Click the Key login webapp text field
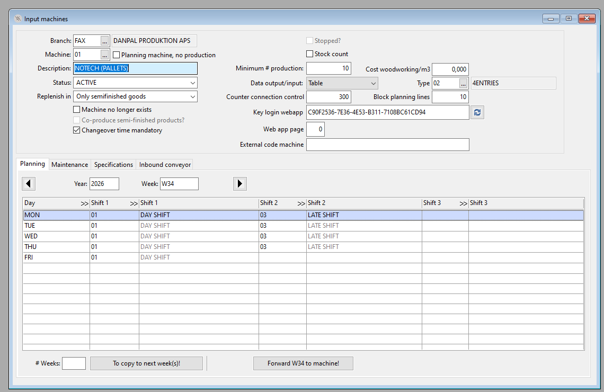The image size is (604, 392). (387, 112)
